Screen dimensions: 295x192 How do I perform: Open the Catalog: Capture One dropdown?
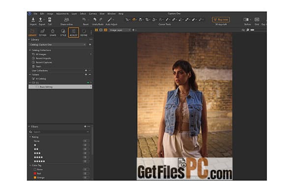click(58, 45)
